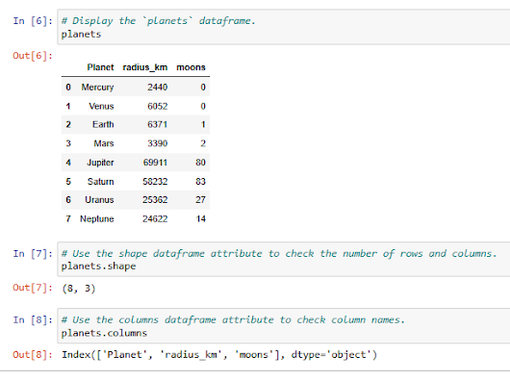
Task: Click the Mercury cell in the table
Action: [97, 88]
